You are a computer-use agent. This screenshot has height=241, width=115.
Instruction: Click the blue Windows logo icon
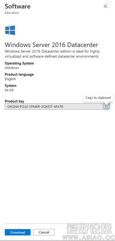(10, 30)
